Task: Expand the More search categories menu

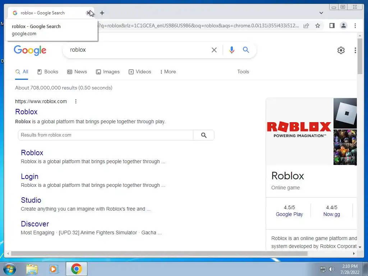Action: pyautogui.click(x=168, y=72)
